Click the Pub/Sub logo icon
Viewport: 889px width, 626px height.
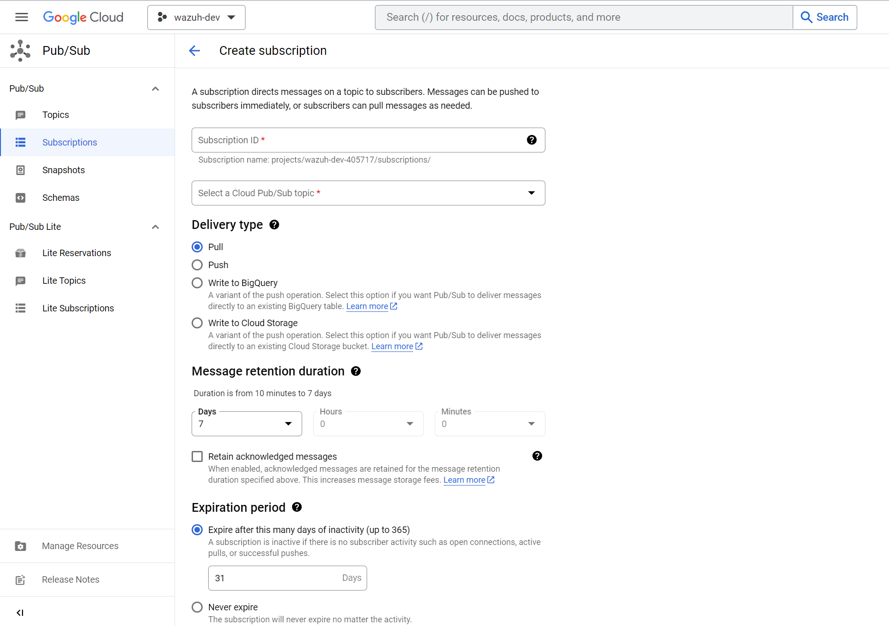(20, 50)
